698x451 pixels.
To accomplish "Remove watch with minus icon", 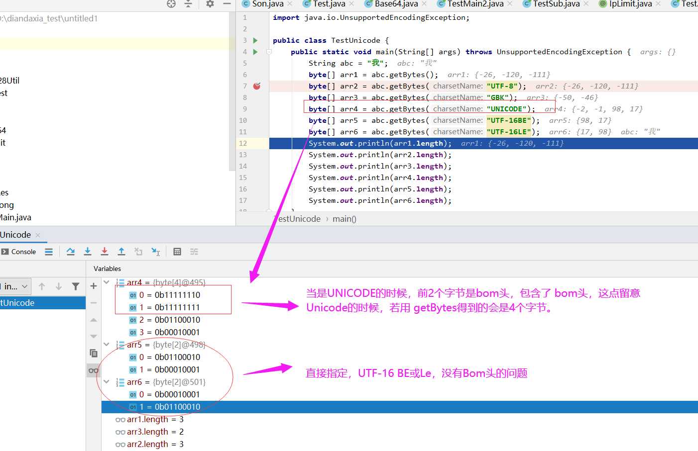I will (94, 303).
